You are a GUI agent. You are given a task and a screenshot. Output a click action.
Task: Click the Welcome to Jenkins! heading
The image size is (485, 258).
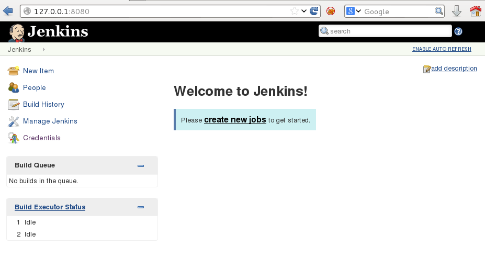(241, 91)
